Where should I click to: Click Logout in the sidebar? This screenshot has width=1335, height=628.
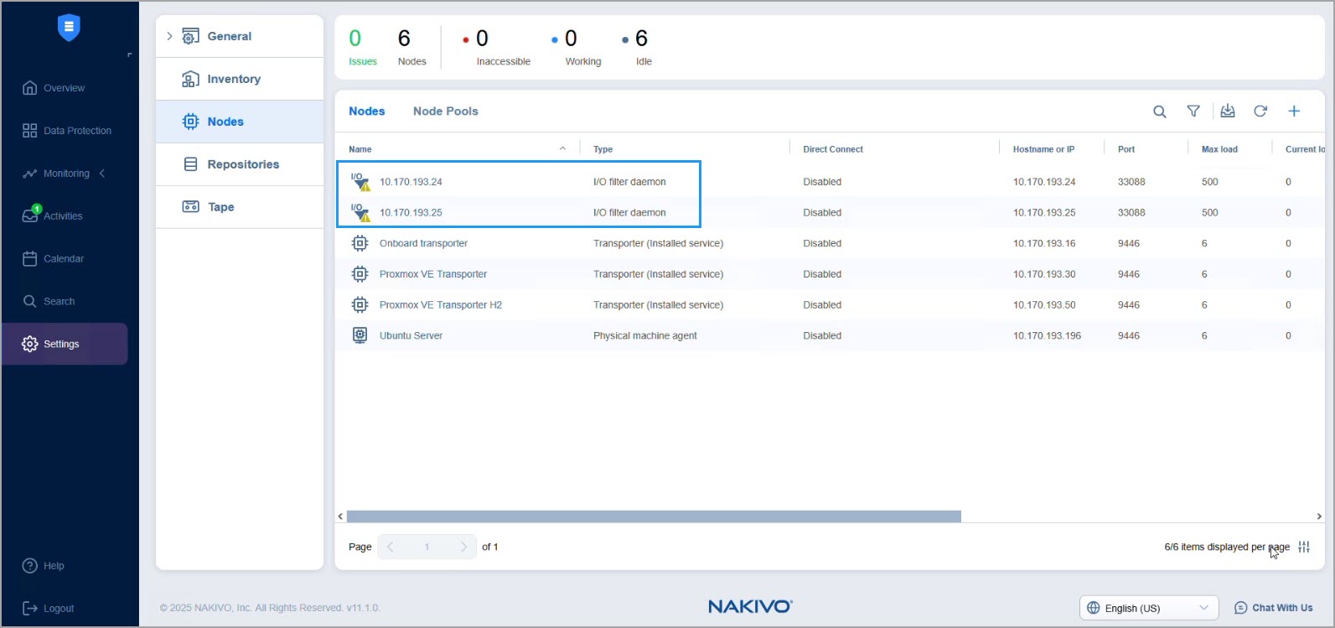point(49,609)
